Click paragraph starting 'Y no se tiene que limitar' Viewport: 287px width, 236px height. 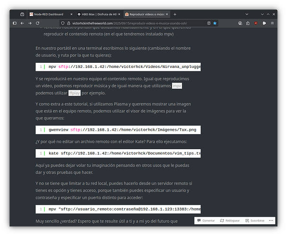pos(114,190)
